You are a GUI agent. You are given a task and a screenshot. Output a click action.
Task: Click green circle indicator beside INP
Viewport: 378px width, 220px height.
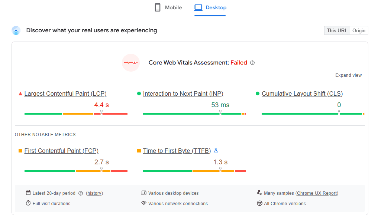(139, 93)
